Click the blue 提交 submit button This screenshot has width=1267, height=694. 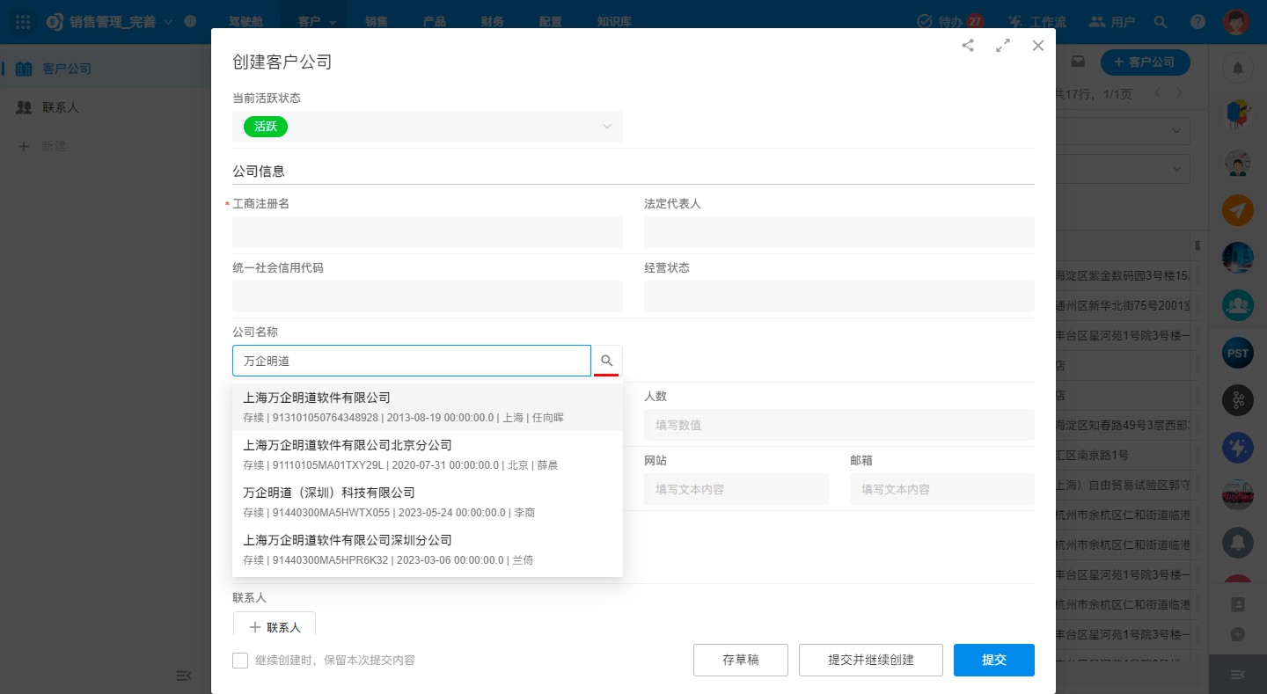993,660
